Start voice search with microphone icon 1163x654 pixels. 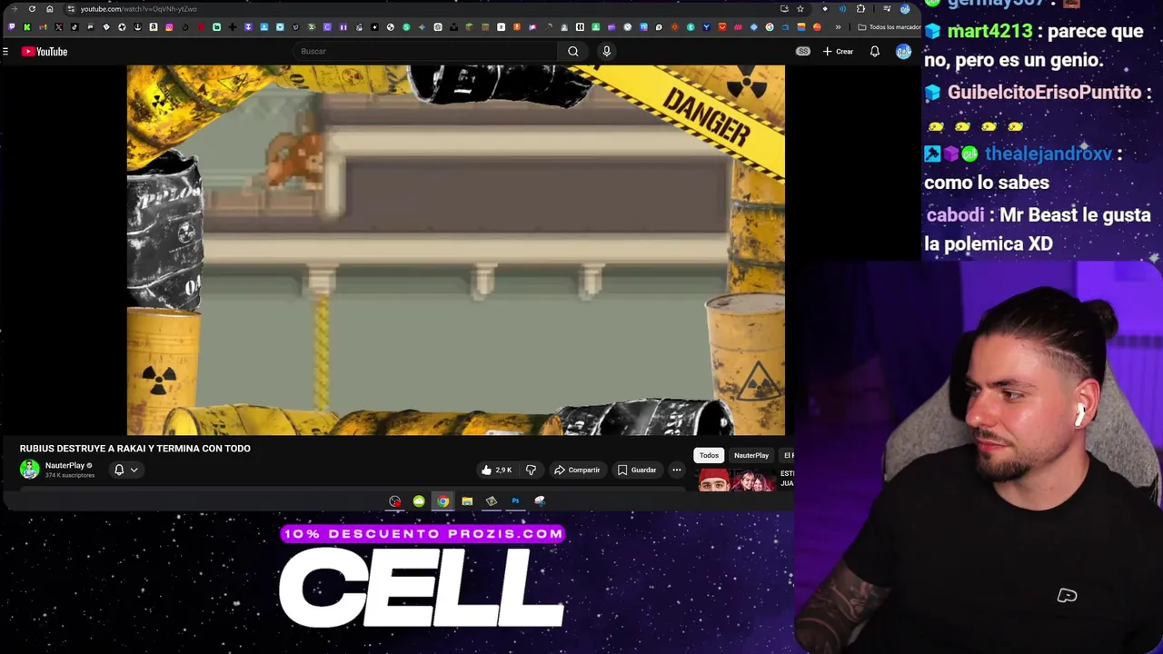coord(607,52)
